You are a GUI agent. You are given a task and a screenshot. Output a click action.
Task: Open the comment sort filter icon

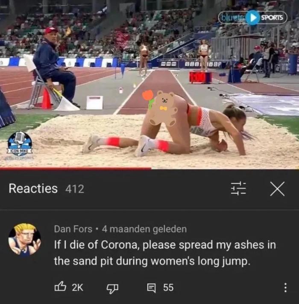[238, 188]
